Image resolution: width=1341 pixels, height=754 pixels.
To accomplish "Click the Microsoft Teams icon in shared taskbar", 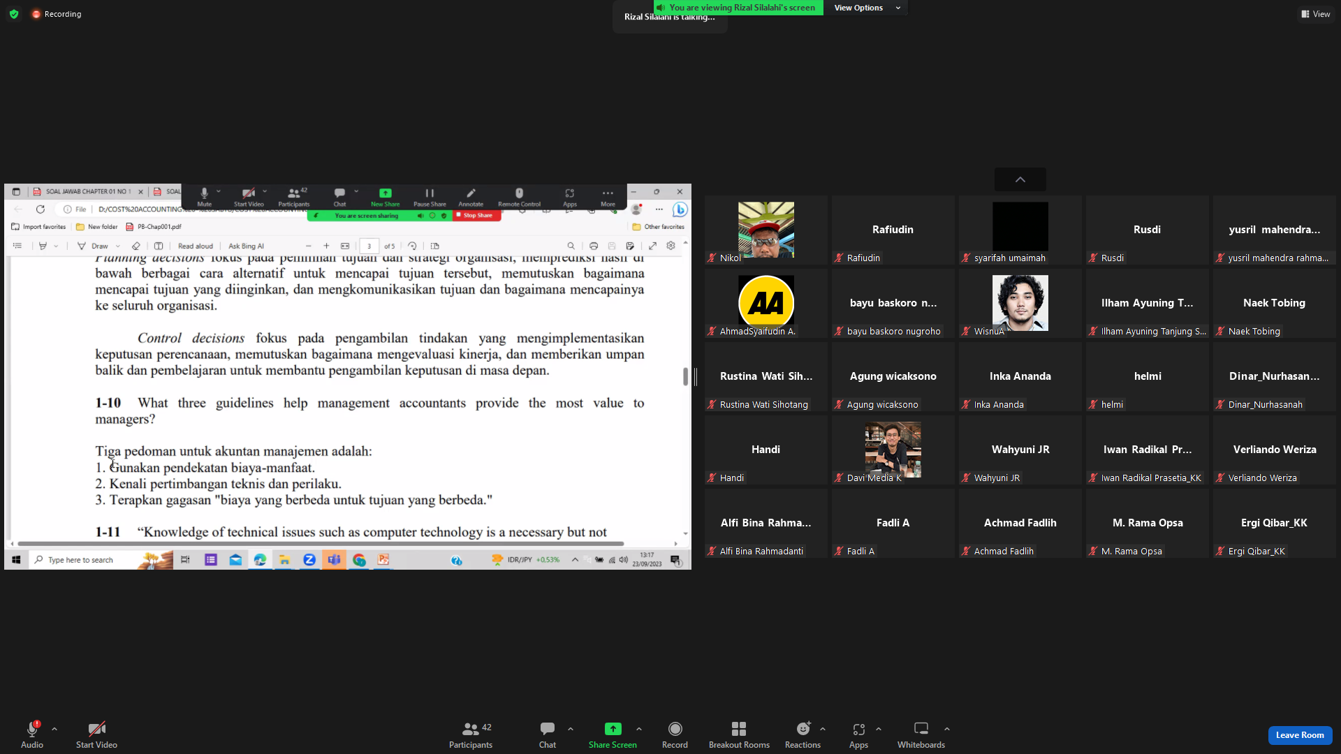I will [335, 560].
